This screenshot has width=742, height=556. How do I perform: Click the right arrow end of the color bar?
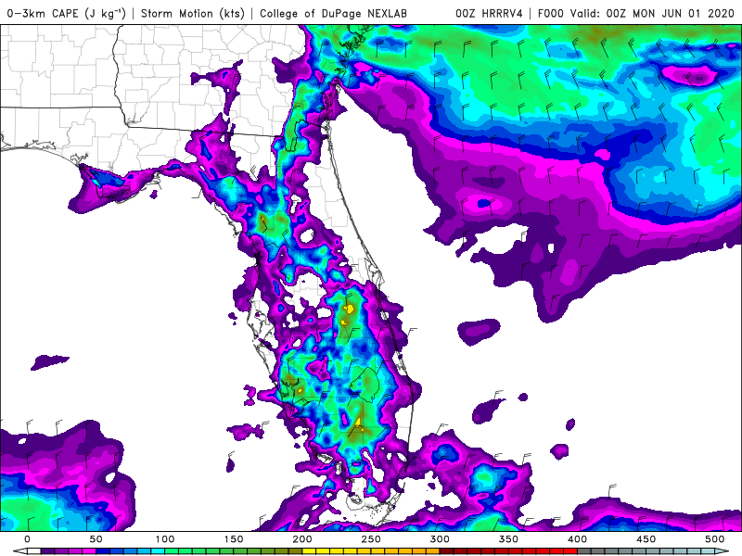pyautogui.click(x=723, y=551)
